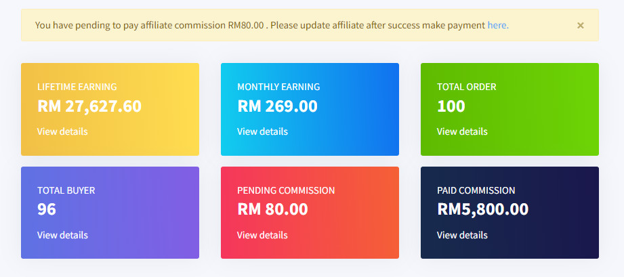Click the 'here' link in the alert
Screen dimensions: 624x277
pyautogui.click(x=497, y=25)
